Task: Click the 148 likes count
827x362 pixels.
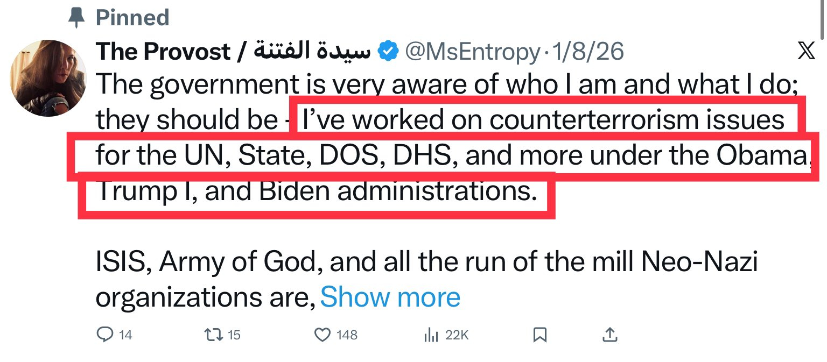Action: pyautogui.click(x=347, y=335)
